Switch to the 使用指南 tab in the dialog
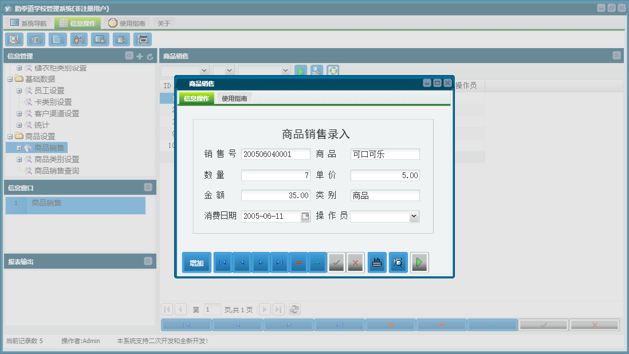The image size is (629, 354). click(235, 97)
